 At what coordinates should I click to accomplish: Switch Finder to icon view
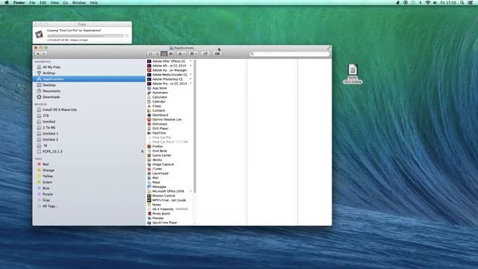coord(150,54)
